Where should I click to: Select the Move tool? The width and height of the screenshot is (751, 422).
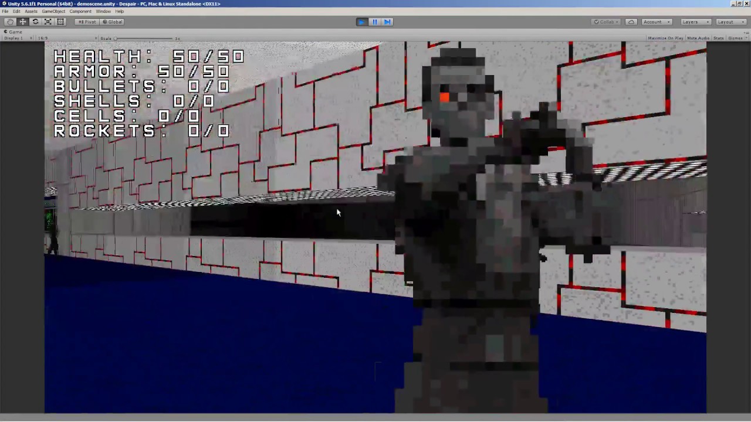point(22,22)
